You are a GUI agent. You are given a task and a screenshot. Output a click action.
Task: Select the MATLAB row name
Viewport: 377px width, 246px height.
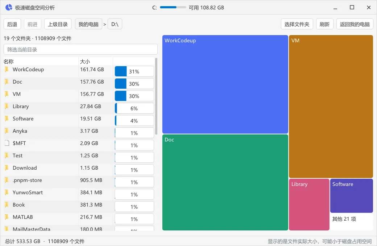click(x=23, y=217)
